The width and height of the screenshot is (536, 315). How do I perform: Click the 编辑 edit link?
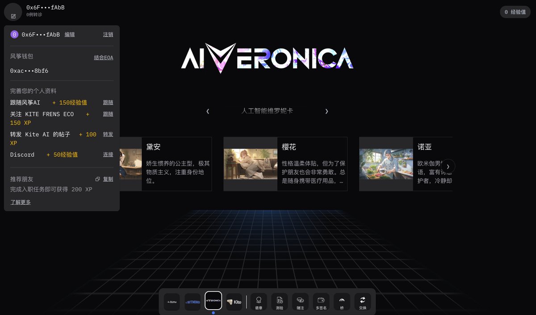tap(70, 34)
